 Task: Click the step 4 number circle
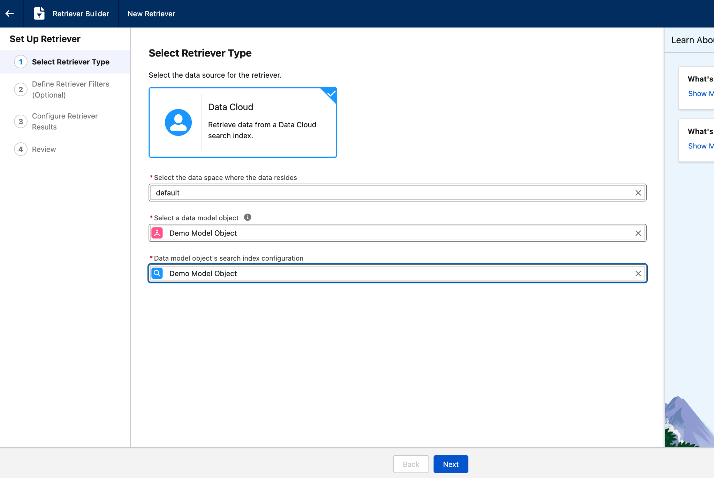[21, 149]
